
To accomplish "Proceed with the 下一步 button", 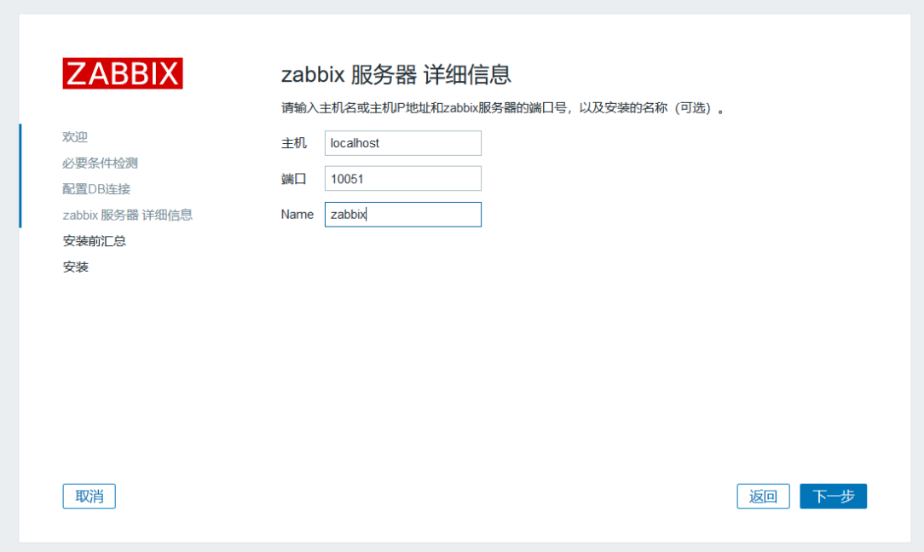I will pos(834,496).
